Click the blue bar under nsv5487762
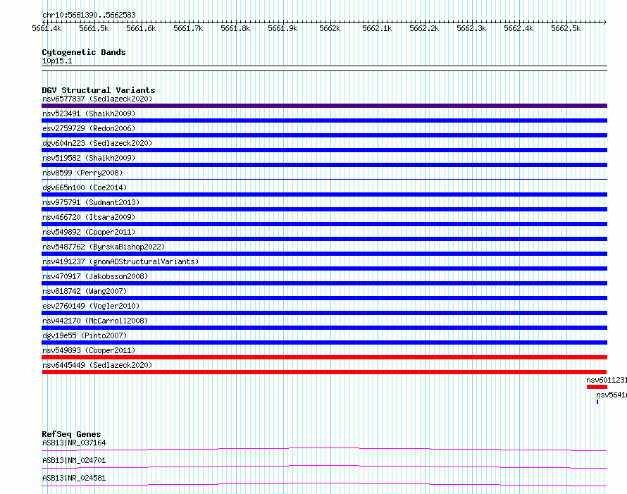 point(324,254)
